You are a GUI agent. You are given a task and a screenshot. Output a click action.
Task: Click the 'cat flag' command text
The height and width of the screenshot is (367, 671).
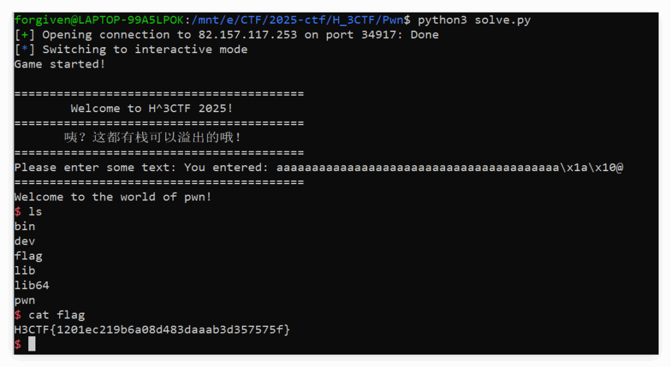pyautogui.click(x=56, y=315)
